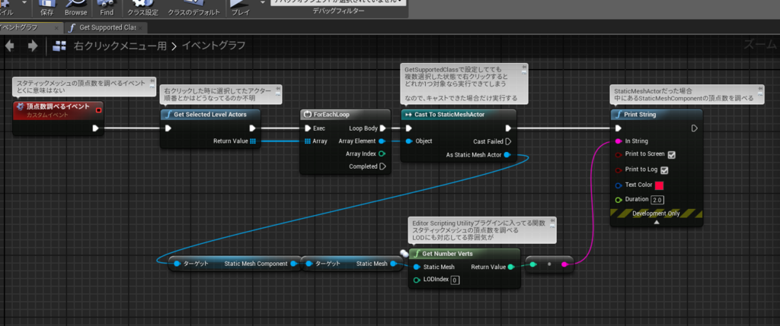Navigate forward with the right arrow
This screenshot has height=326, width=780.
[33, 46]
